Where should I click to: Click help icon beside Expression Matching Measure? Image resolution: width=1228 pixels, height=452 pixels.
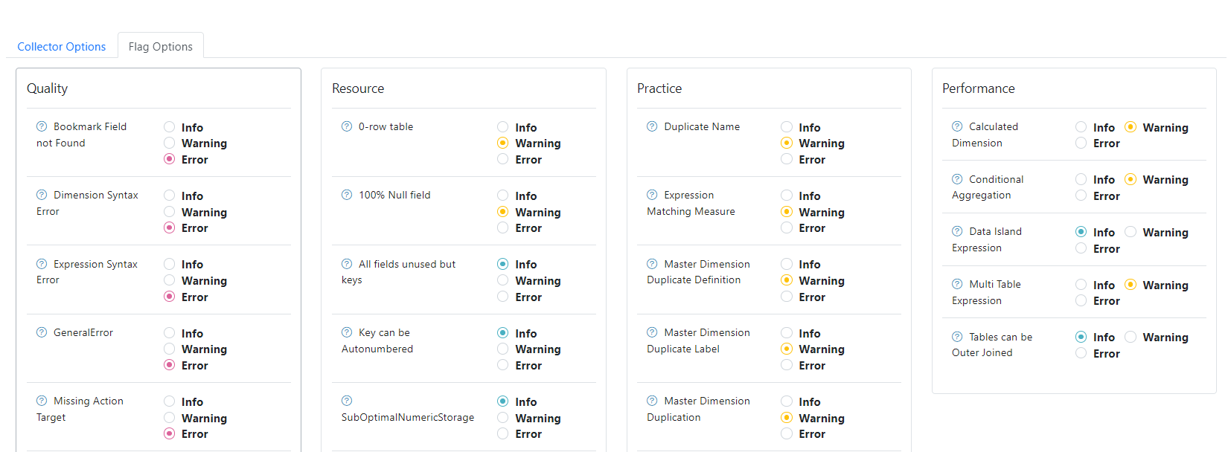point(652,195)
